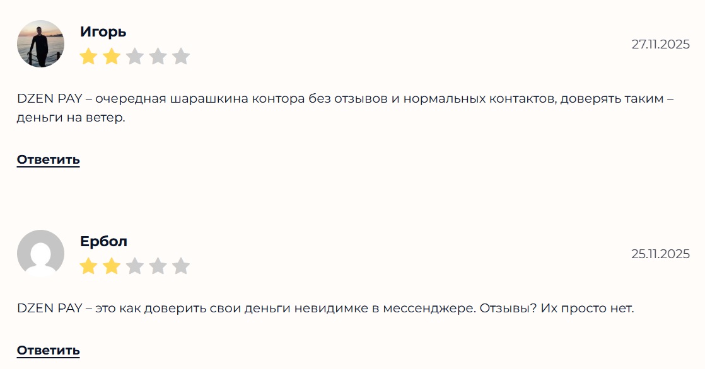Click the first star in Игорь's rating
Image resolution: width=705 pixels, height=369 pixels.
87,55
